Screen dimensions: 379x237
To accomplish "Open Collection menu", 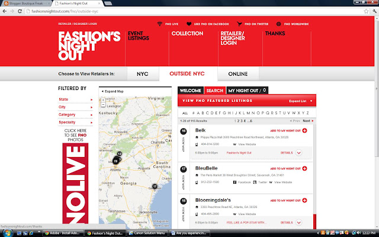I will point(187,33).
